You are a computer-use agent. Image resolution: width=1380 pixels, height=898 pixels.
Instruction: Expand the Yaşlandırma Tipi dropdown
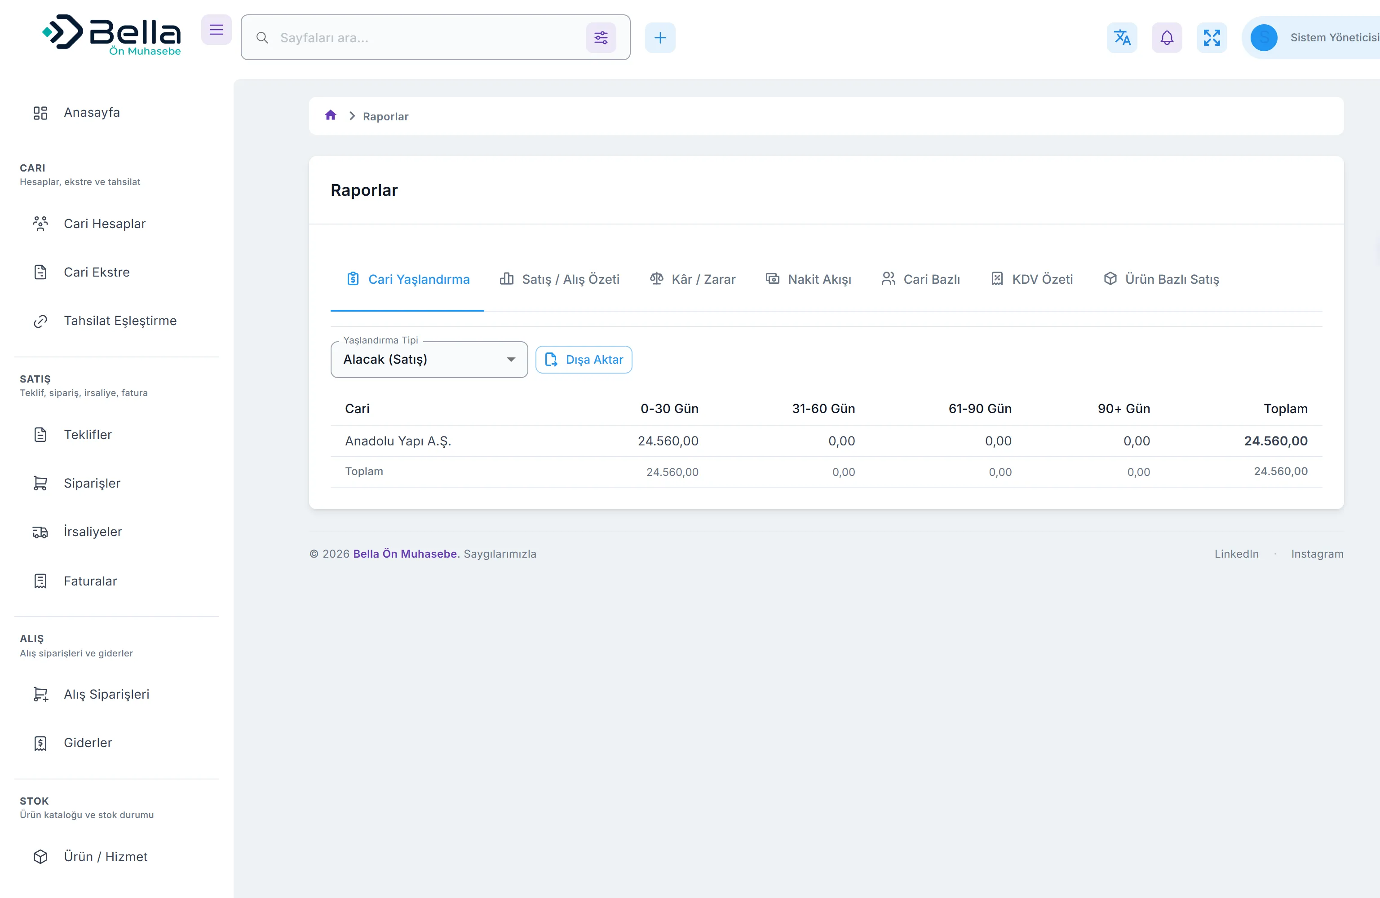click(429, 360)
